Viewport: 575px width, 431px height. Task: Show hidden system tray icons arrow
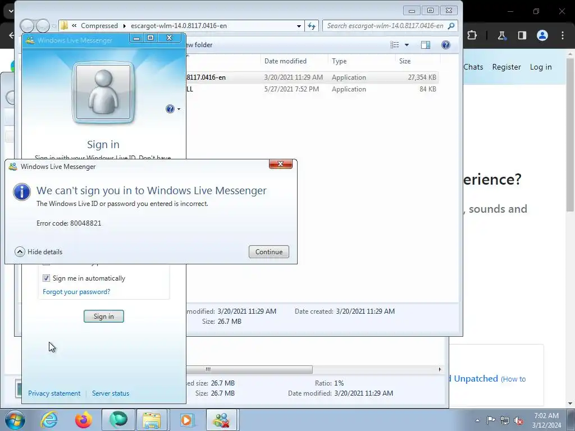pyautogui.click(x=477, y=420)
